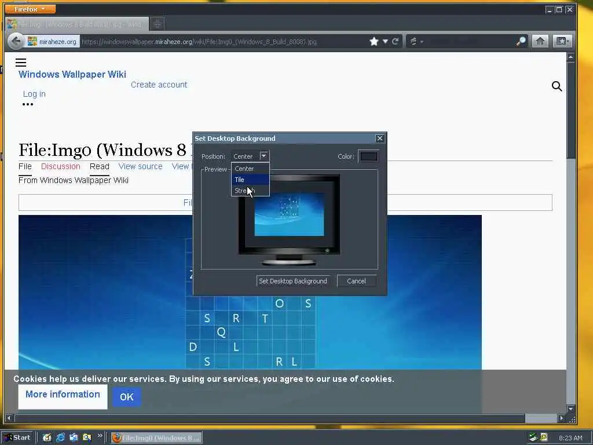Viewport: 593px width, 445px height.
Task: Bookmark this page with the star icon
Action: (x=374, y=41)
